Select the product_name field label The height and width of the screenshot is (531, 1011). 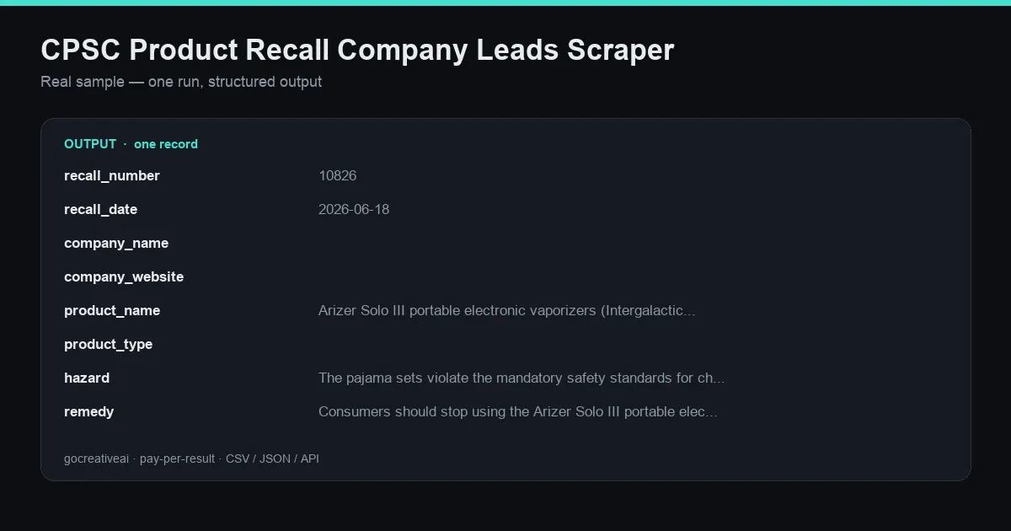point(112,310)
